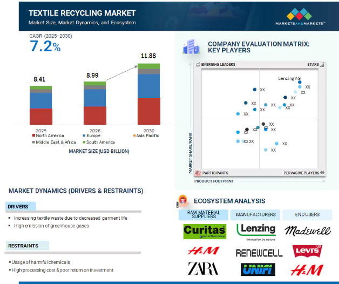Click the 2030 x-axis year label
Screen dimensions: 339x284
click(x=149, y=131)
